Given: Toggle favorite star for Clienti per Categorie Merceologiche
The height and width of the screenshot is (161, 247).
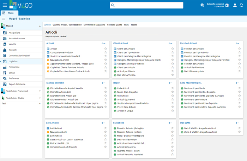Looking at the screenshot, I should [173, 56].
